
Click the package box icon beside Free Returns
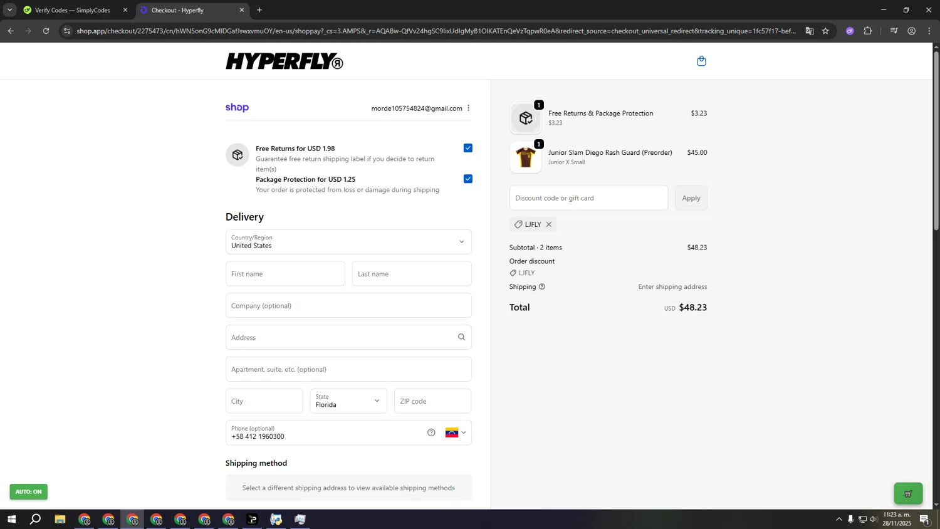[x=238, y=155]
